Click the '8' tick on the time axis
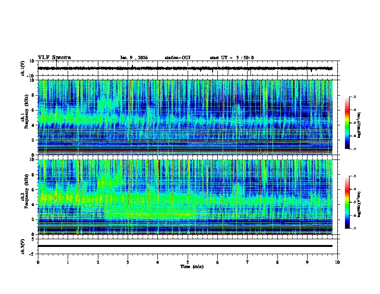This screenshot has height=294, width=380. [277, 262]
